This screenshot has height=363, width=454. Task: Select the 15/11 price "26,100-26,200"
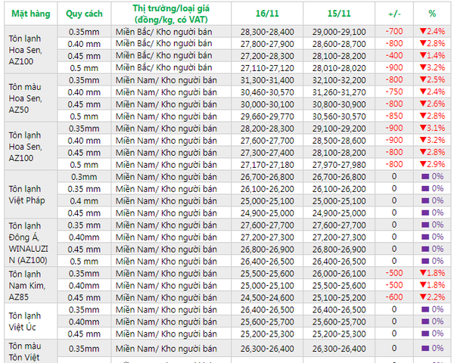(339, 189)
